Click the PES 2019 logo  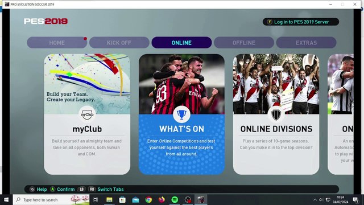click(x=45, y=21)
